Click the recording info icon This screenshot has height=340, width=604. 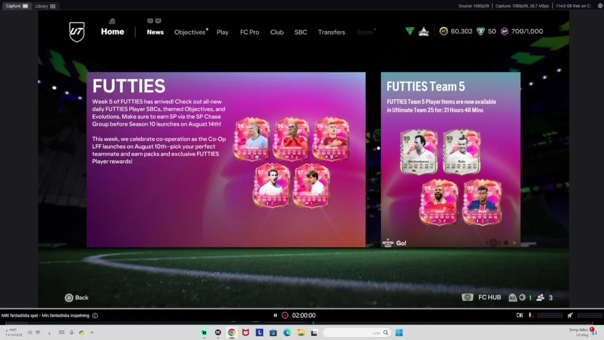(95, 315)
